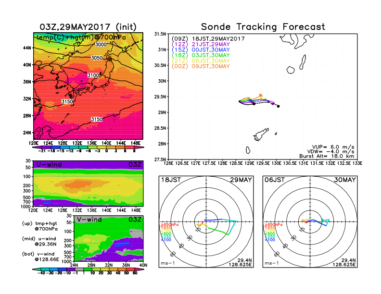Viewport: 381px width, 294px height.
Task: Click the temperature color bar under the 700hPa map
Action: [x=88, y=147]
